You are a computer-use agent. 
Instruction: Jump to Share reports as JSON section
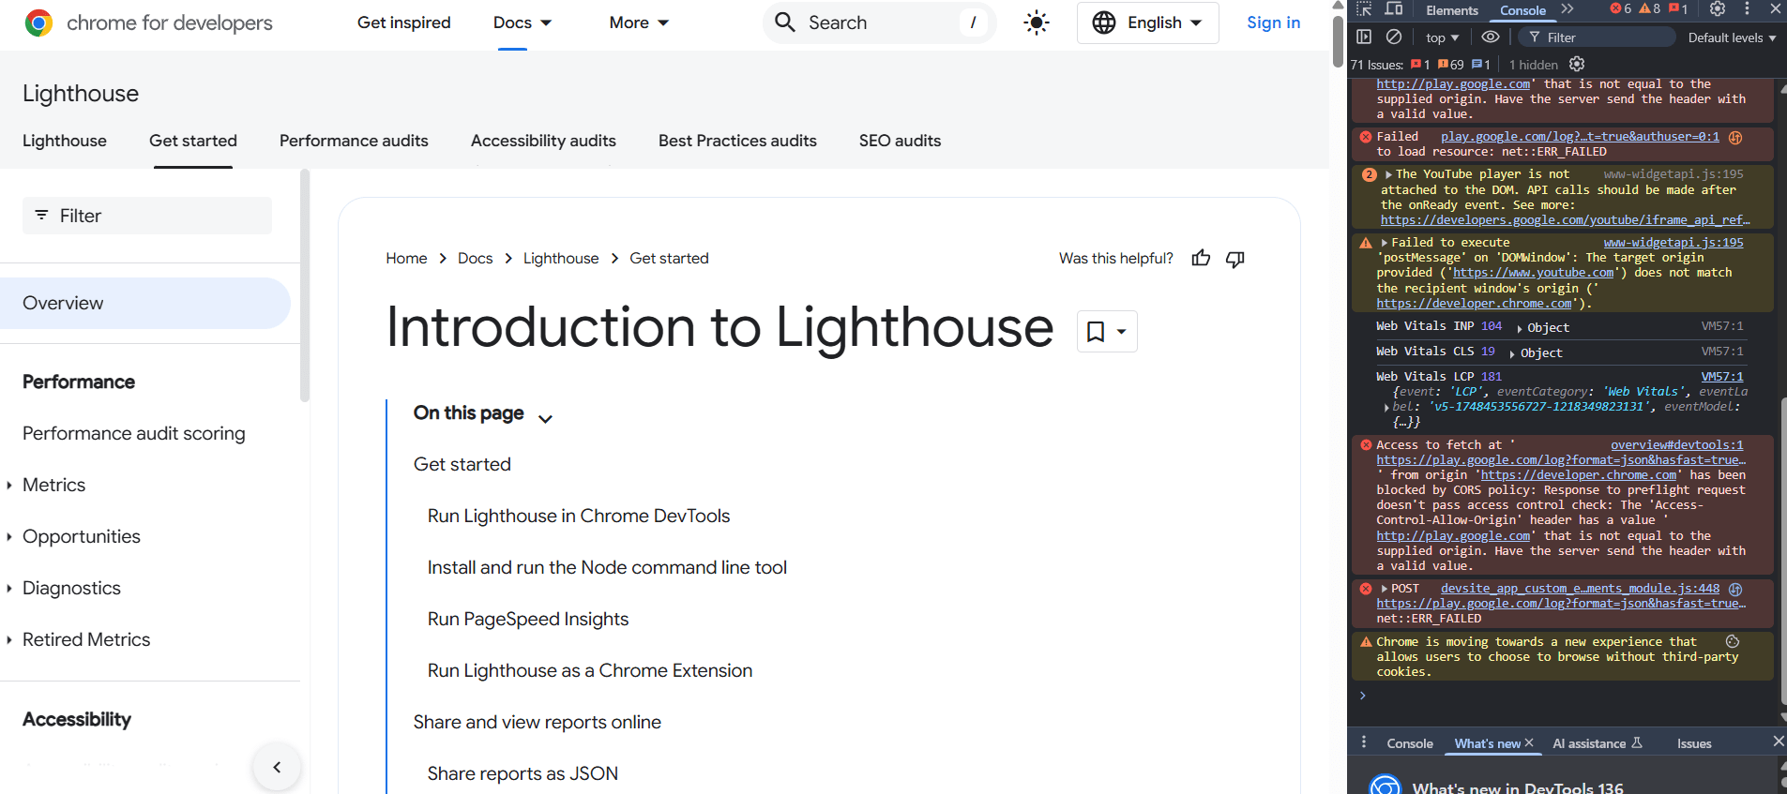coord(522,774)
